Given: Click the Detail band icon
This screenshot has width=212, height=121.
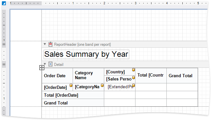Looking at the screenshot, I should pos(50,64).
